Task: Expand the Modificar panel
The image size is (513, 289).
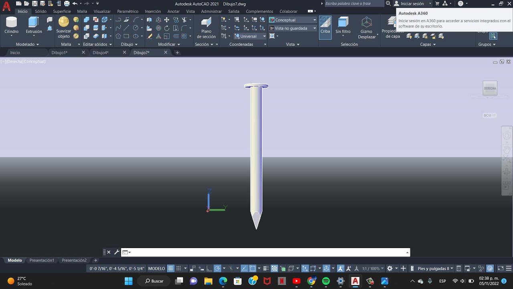Action: tap(169, 44)
